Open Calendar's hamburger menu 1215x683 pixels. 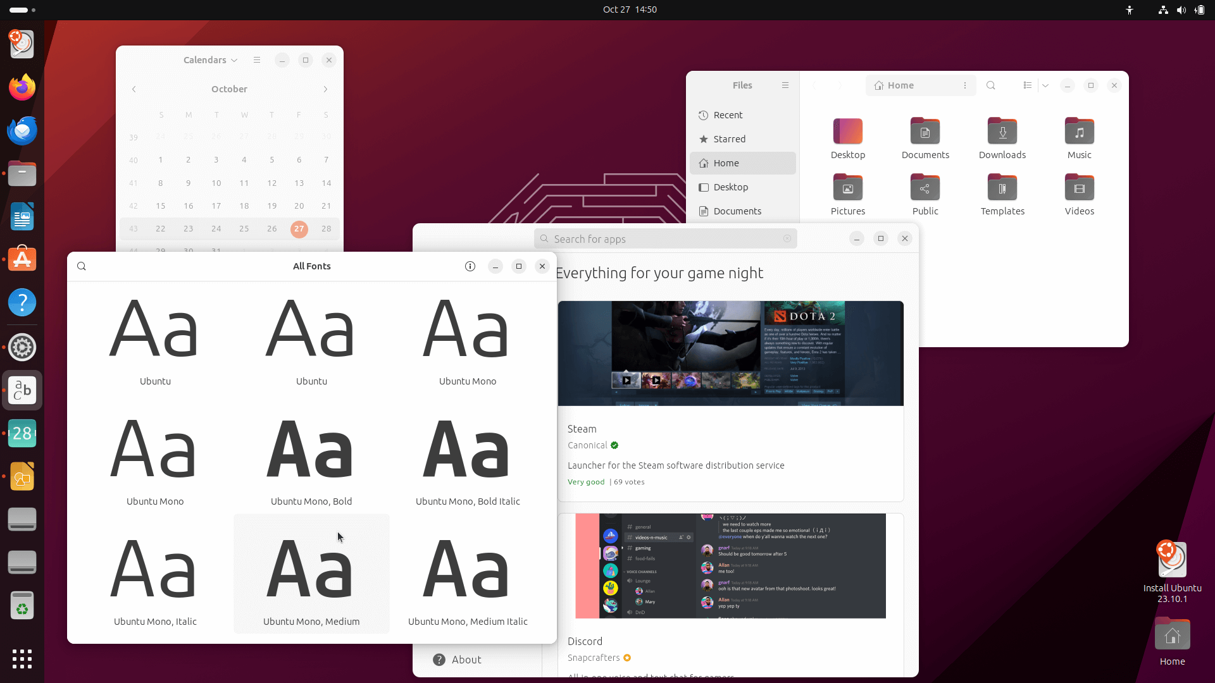[x=256, y=59]
